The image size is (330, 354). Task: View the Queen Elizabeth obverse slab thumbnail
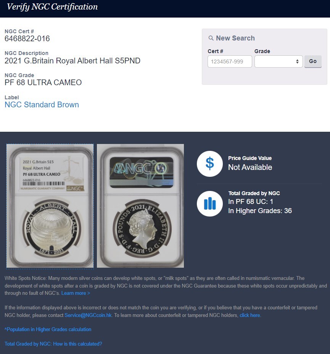(x=140, y=206)
